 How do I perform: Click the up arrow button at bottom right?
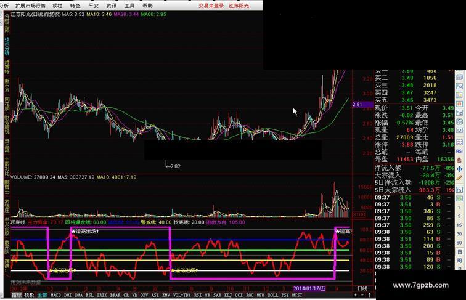369,295
